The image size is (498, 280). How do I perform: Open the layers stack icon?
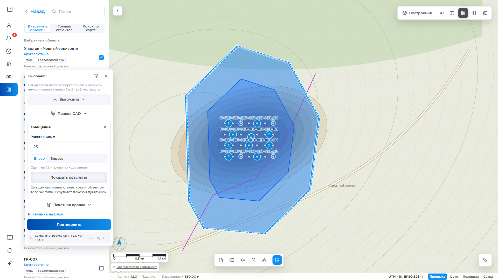point(474,13)
